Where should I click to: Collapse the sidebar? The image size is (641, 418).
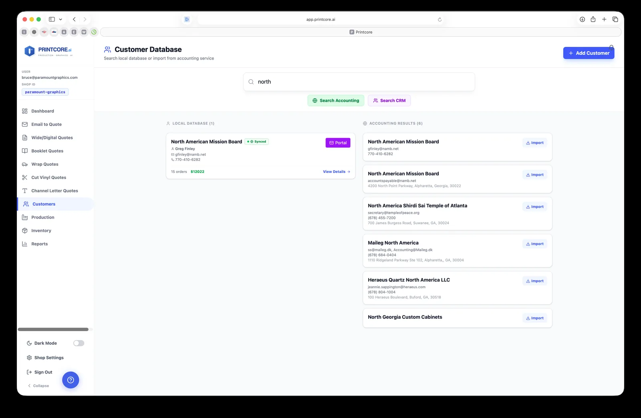click(38, 386)
